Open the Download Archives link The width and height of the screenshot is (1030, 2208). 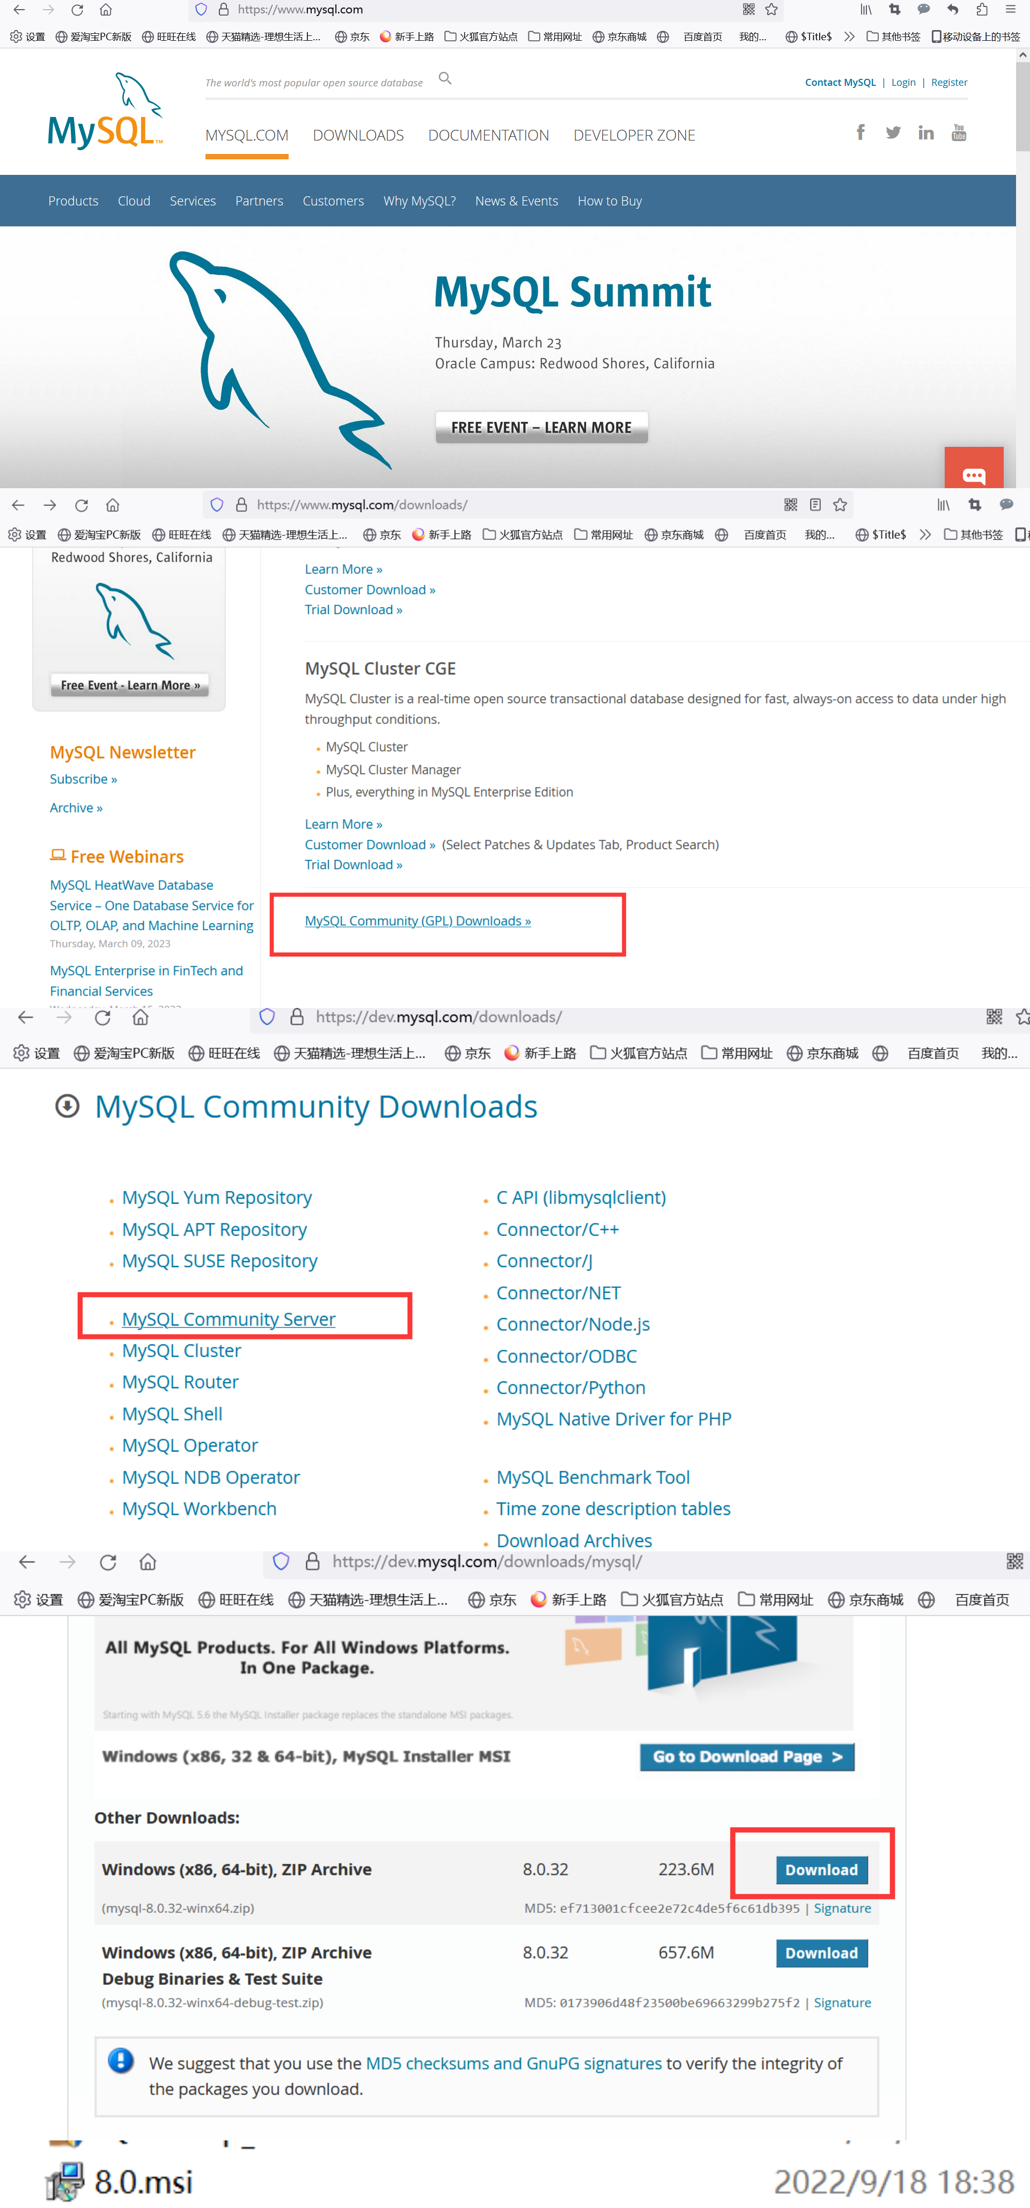point(574,1540)
